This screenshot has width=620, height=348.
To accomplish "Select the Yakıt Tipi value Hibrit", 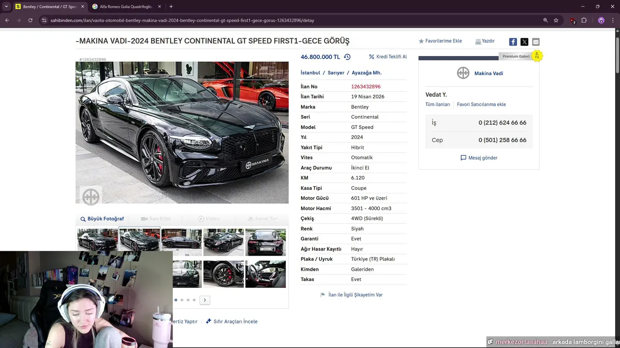I will [357, 147].
